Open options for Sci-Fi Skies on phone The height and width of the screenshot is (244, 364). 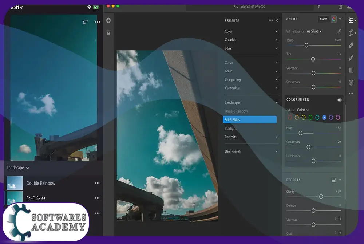97,198
